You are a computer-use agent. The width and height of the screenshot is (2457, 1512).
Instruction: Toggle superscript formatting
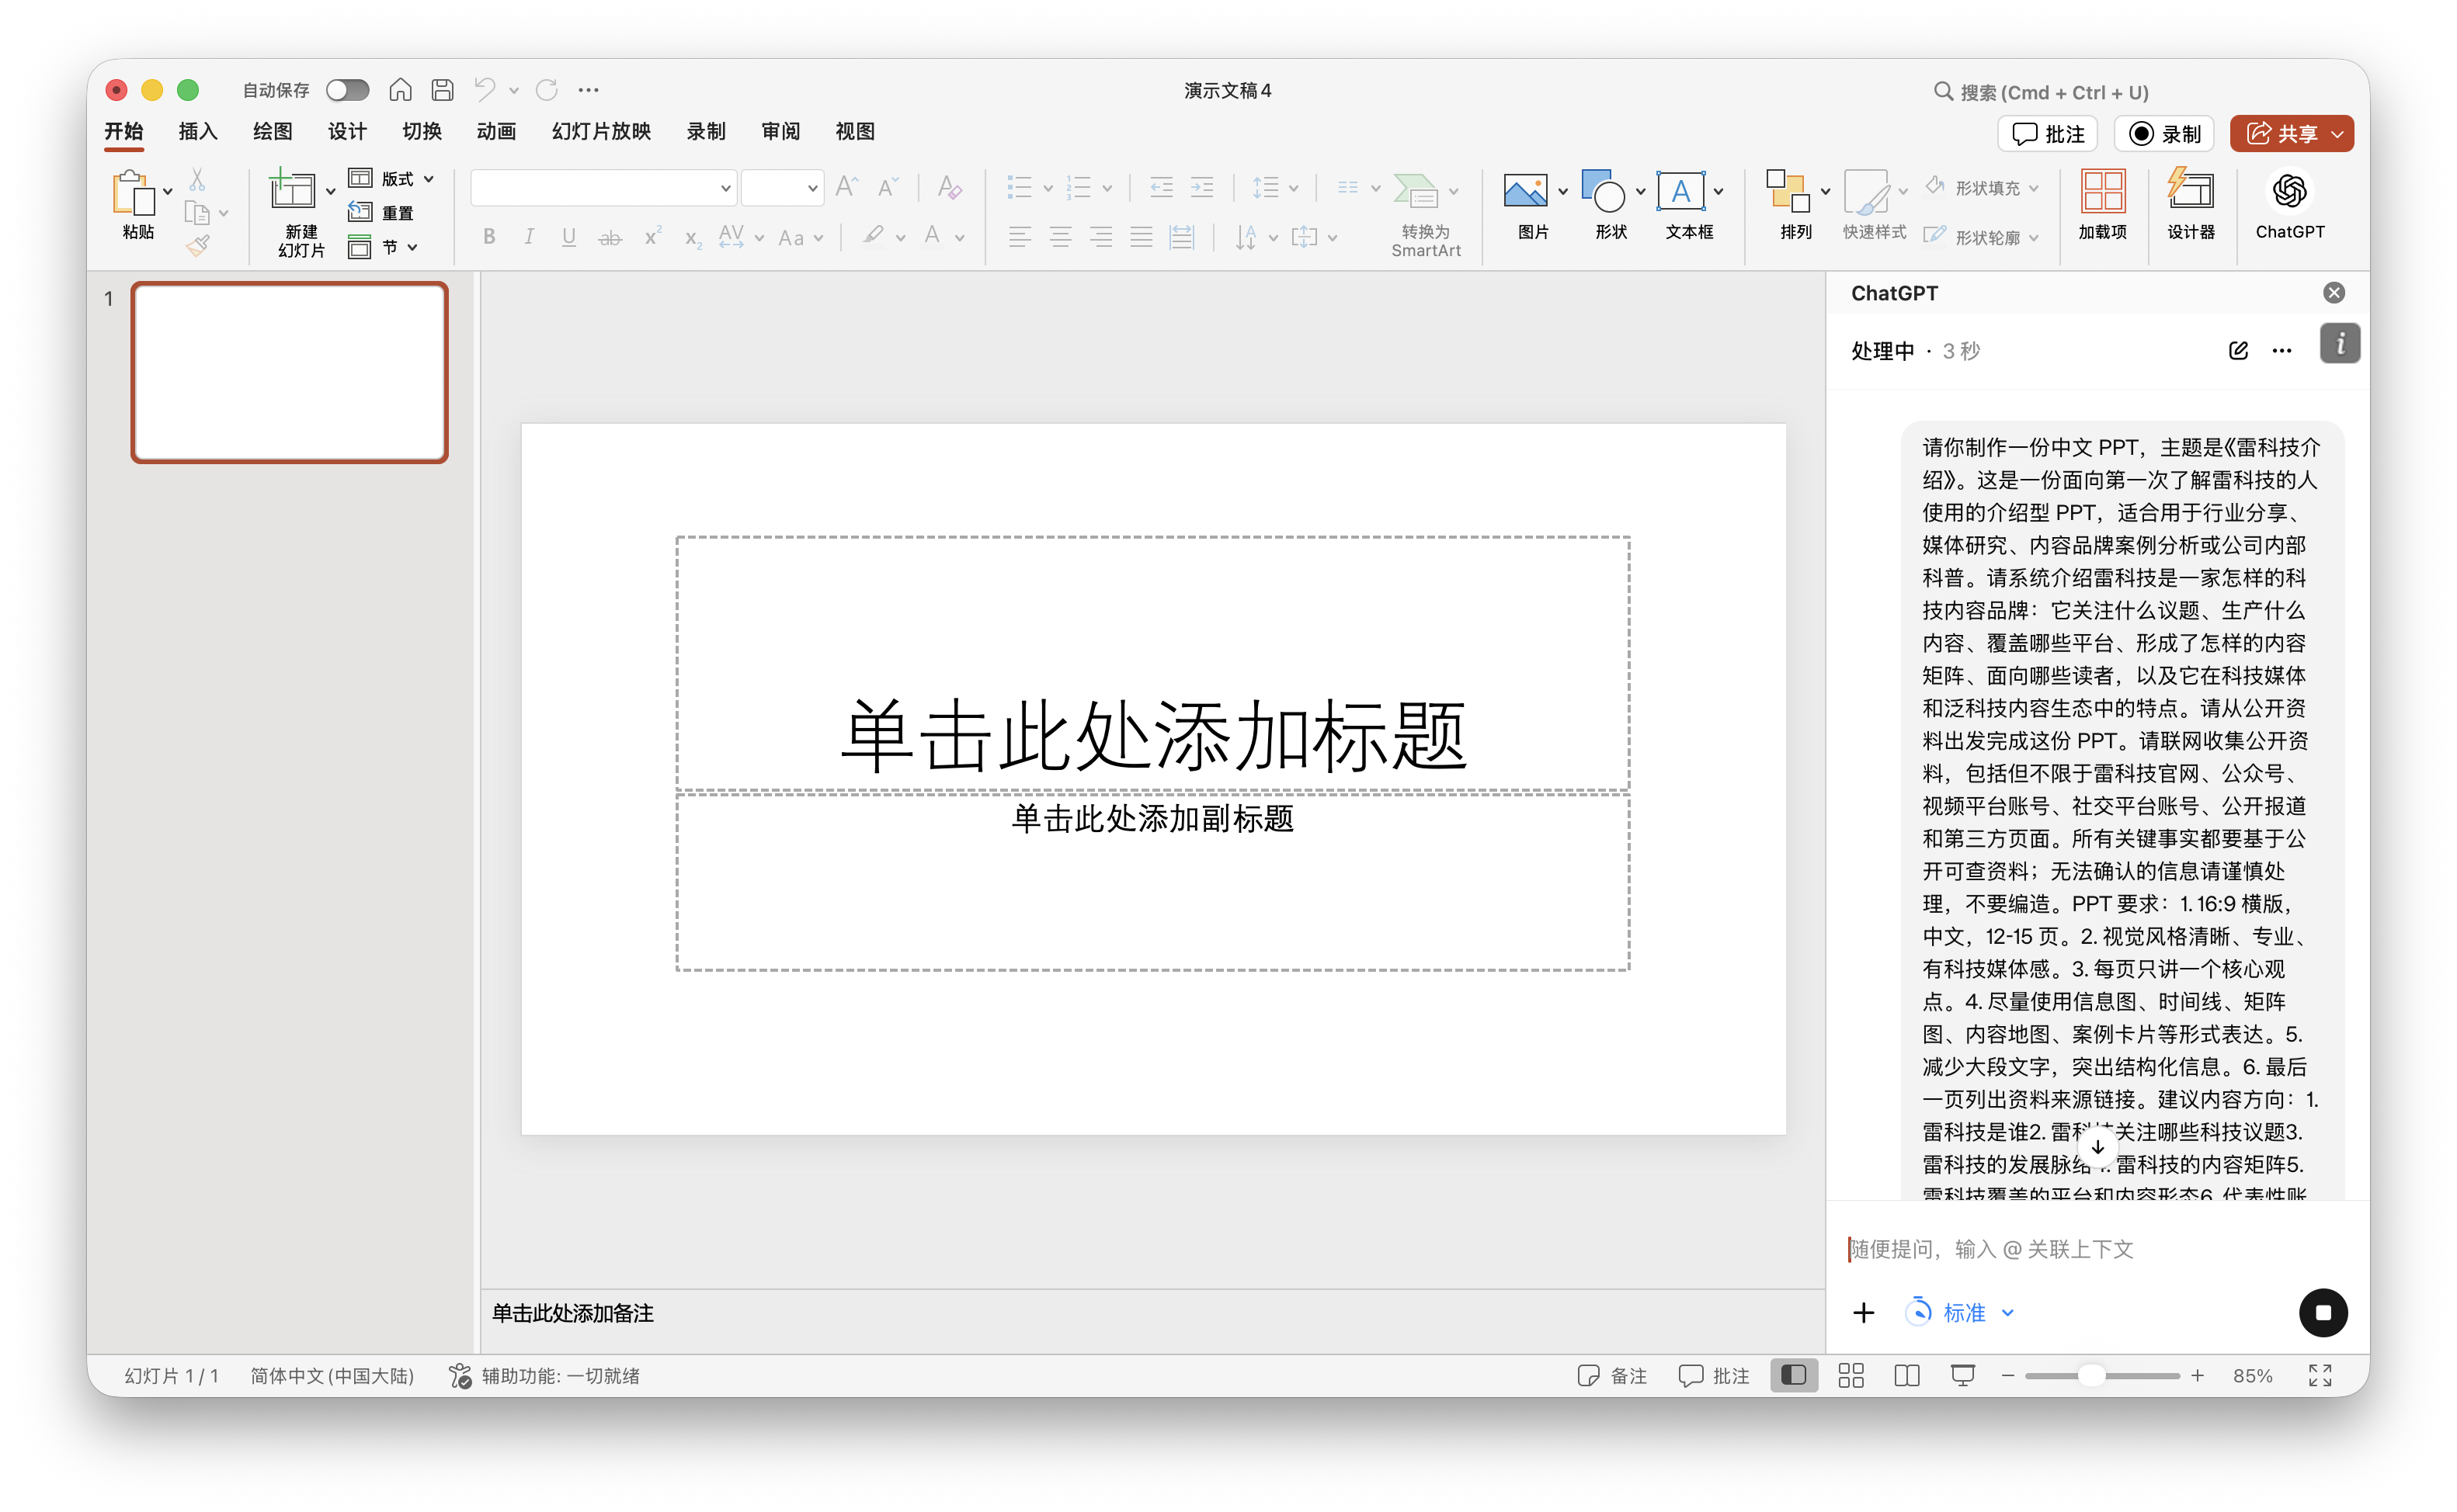coord(652,237)
